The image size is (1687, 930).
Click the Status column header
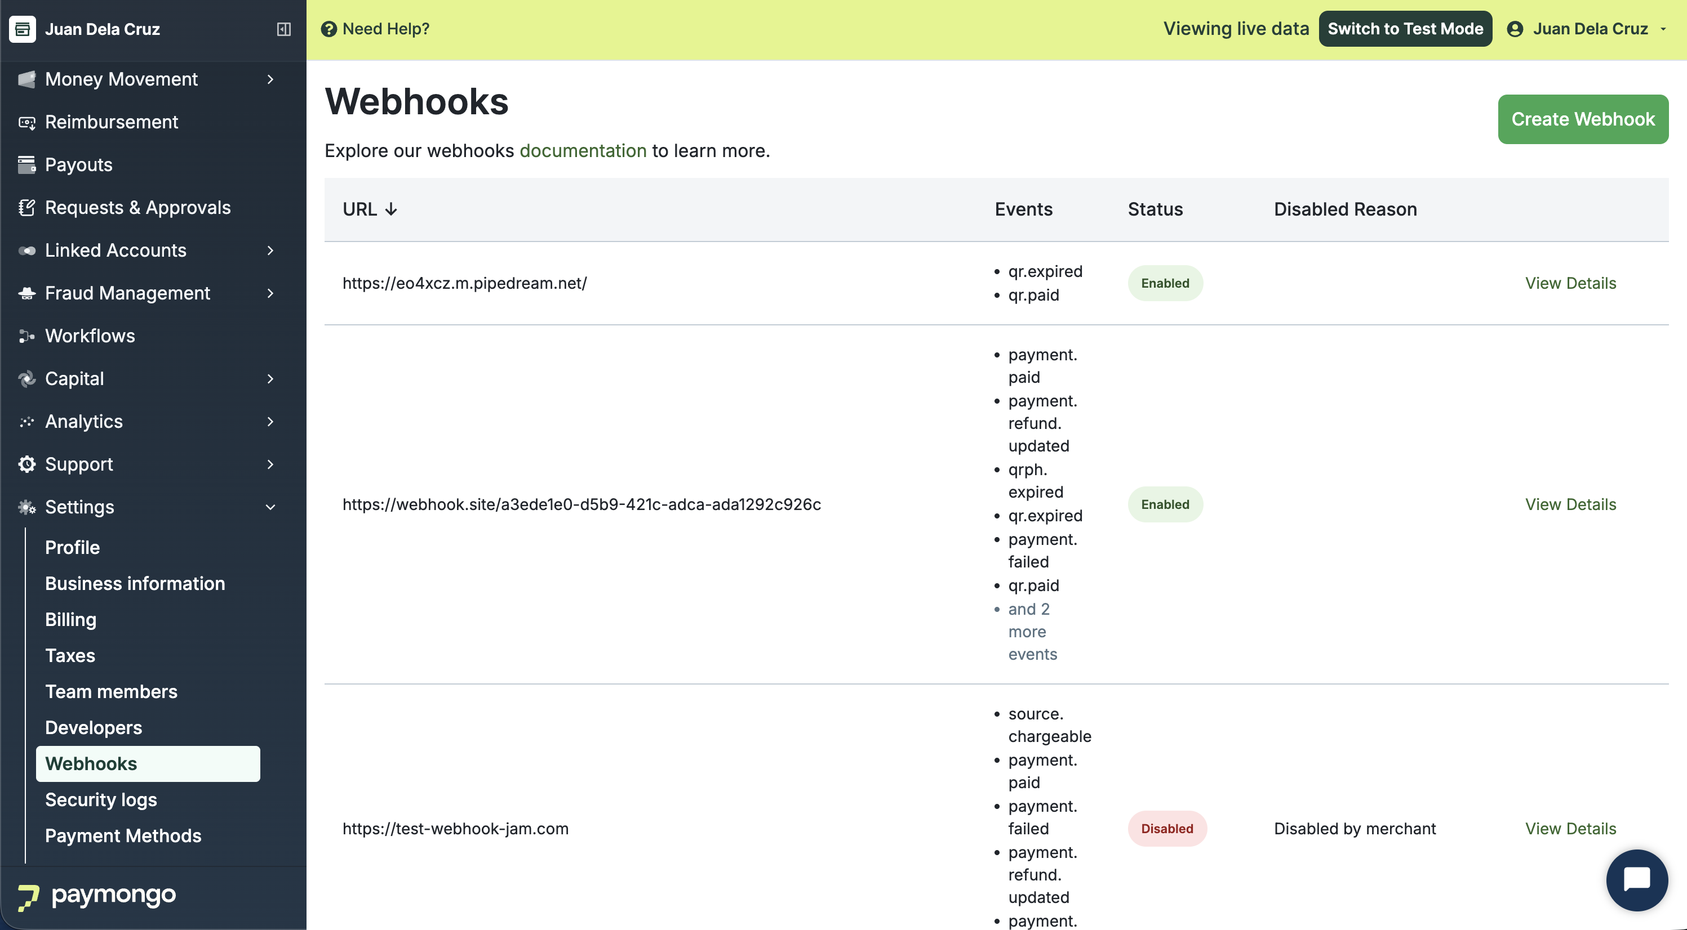(x=1155, y=209)
